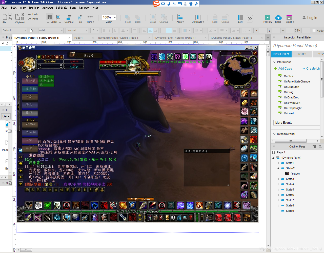Open the Publish menu

(62, 8)
